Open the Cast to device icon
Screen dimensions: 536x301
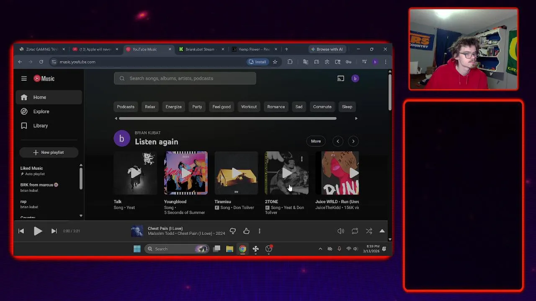tap(341, 78)
